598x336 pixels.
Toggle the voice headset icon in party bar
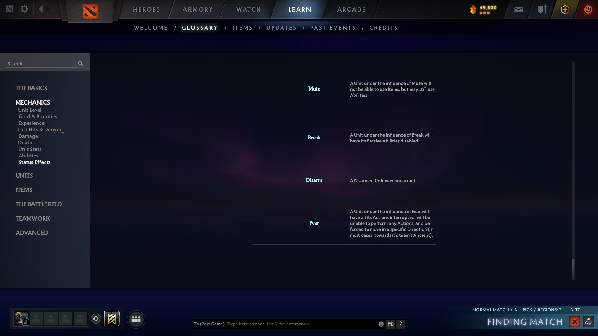96,319
